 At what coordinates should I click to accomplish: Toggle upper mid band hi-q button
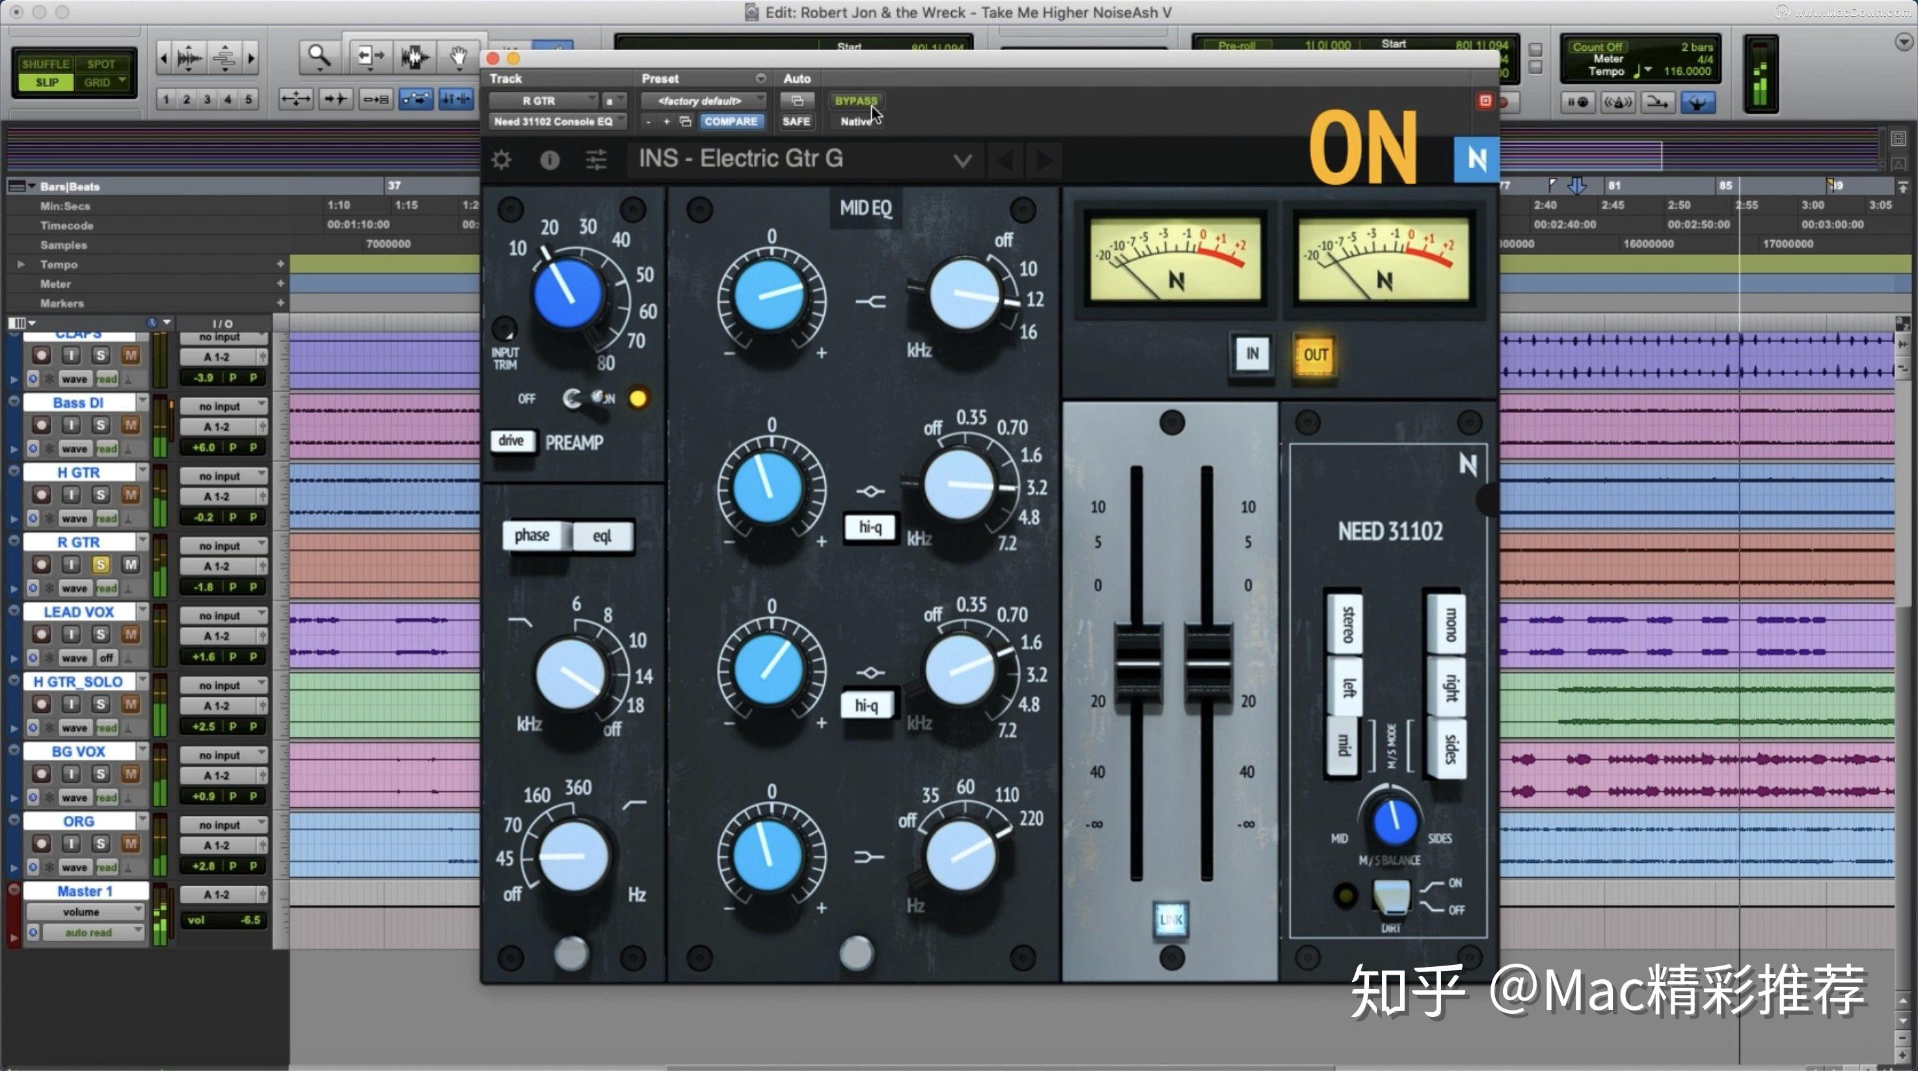870,527
